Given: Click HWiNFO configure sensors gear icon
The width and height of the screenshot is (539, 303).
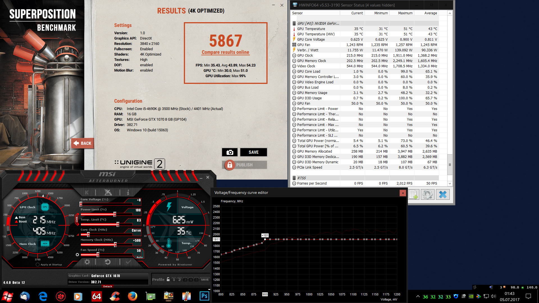Looking at the screenshot, I should click(x=428, y=194).
